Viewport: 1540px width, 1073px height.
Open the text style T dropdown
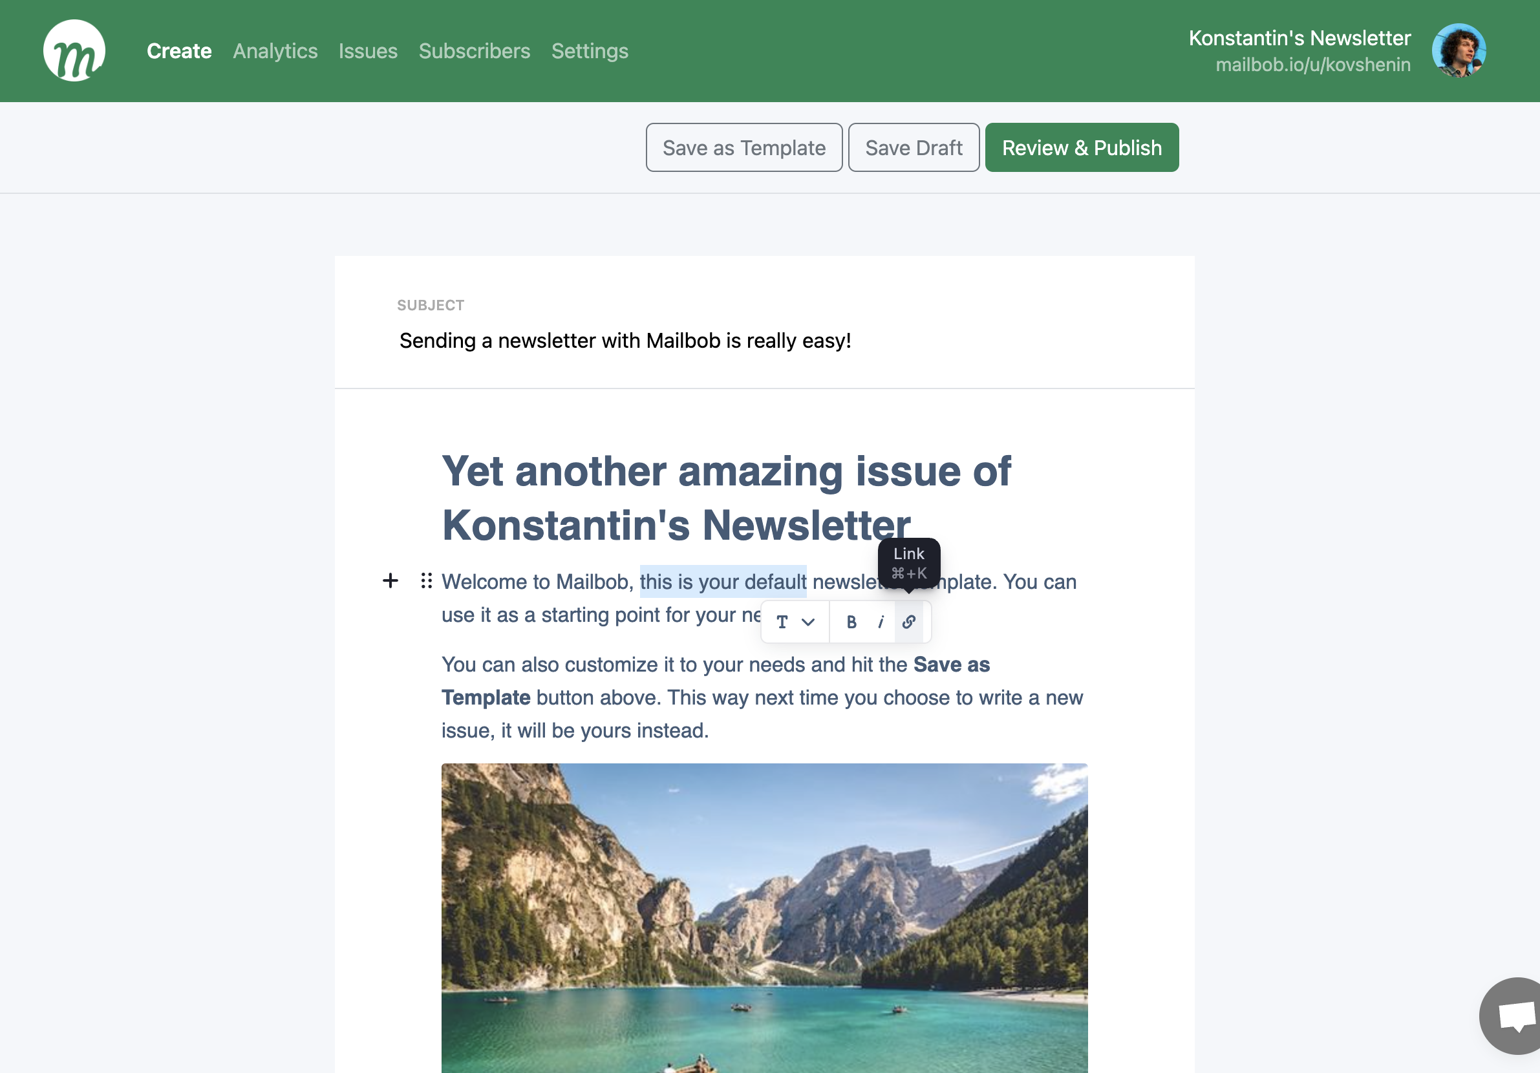click(x=795, y=622)
